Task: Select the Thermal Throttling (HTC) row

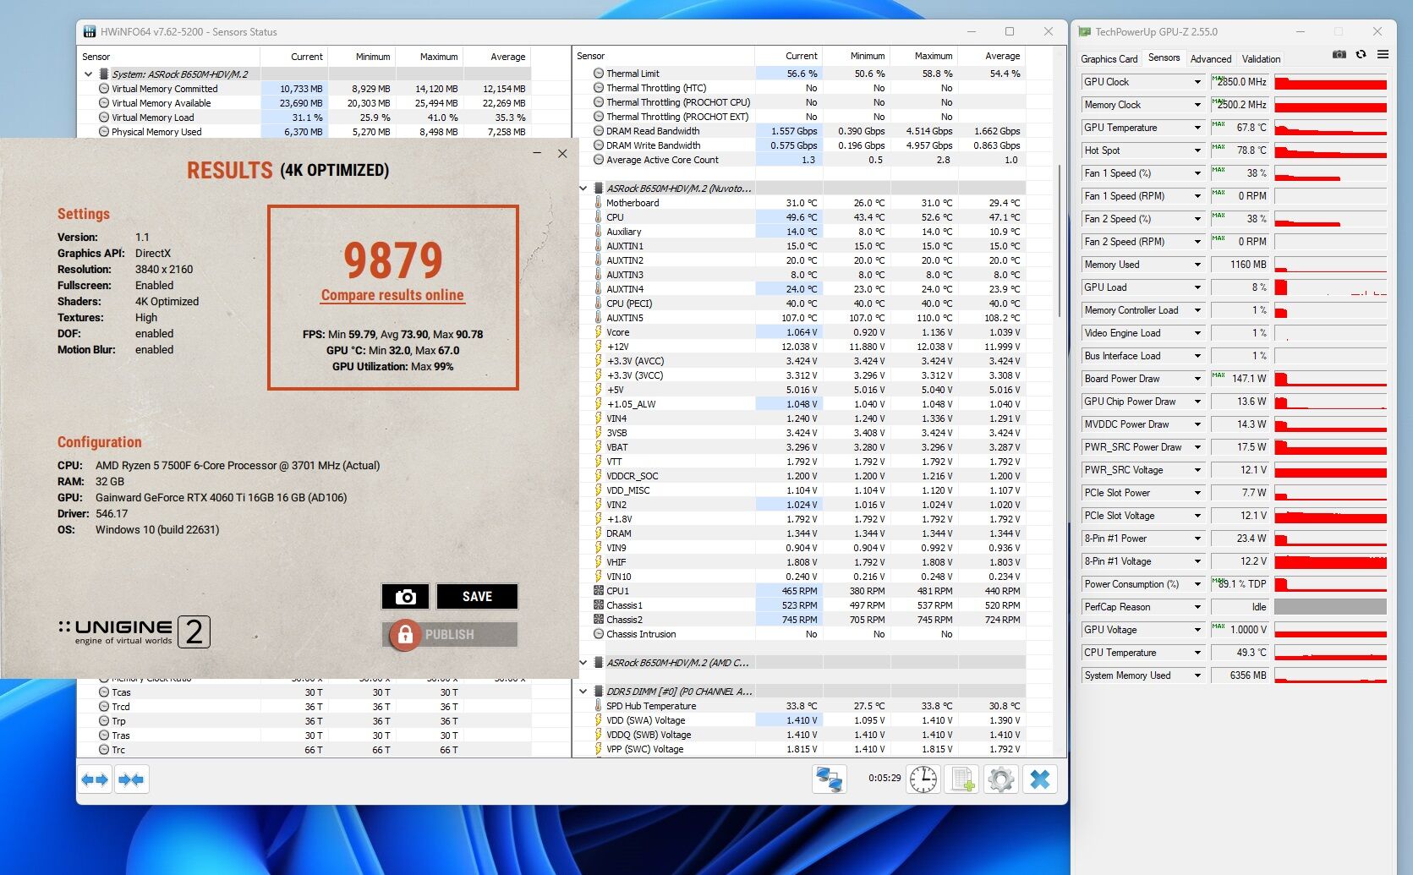Action: (x=801, y=88)
